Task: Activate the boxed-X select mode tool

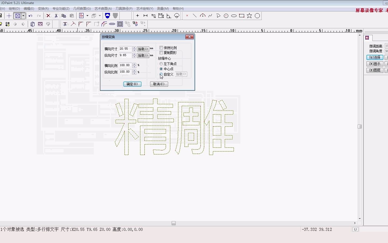Action: pyautogui.click(x=18, y=16)
